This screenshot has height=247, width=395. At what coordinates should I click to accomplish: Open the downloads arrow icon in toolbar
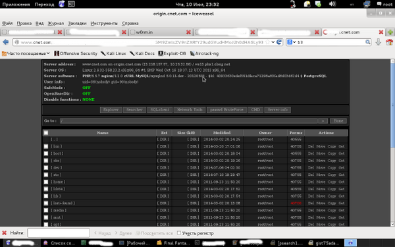(x=378, y=42)
